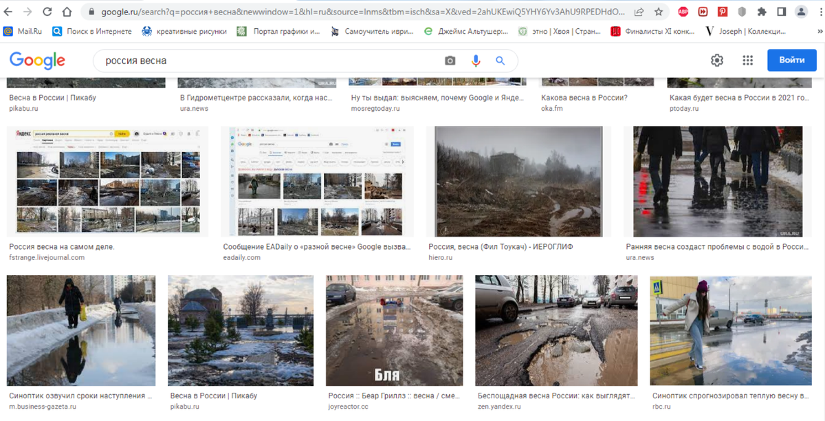
Task: Open the Pinterest save extension
Action: coord(723,12)
